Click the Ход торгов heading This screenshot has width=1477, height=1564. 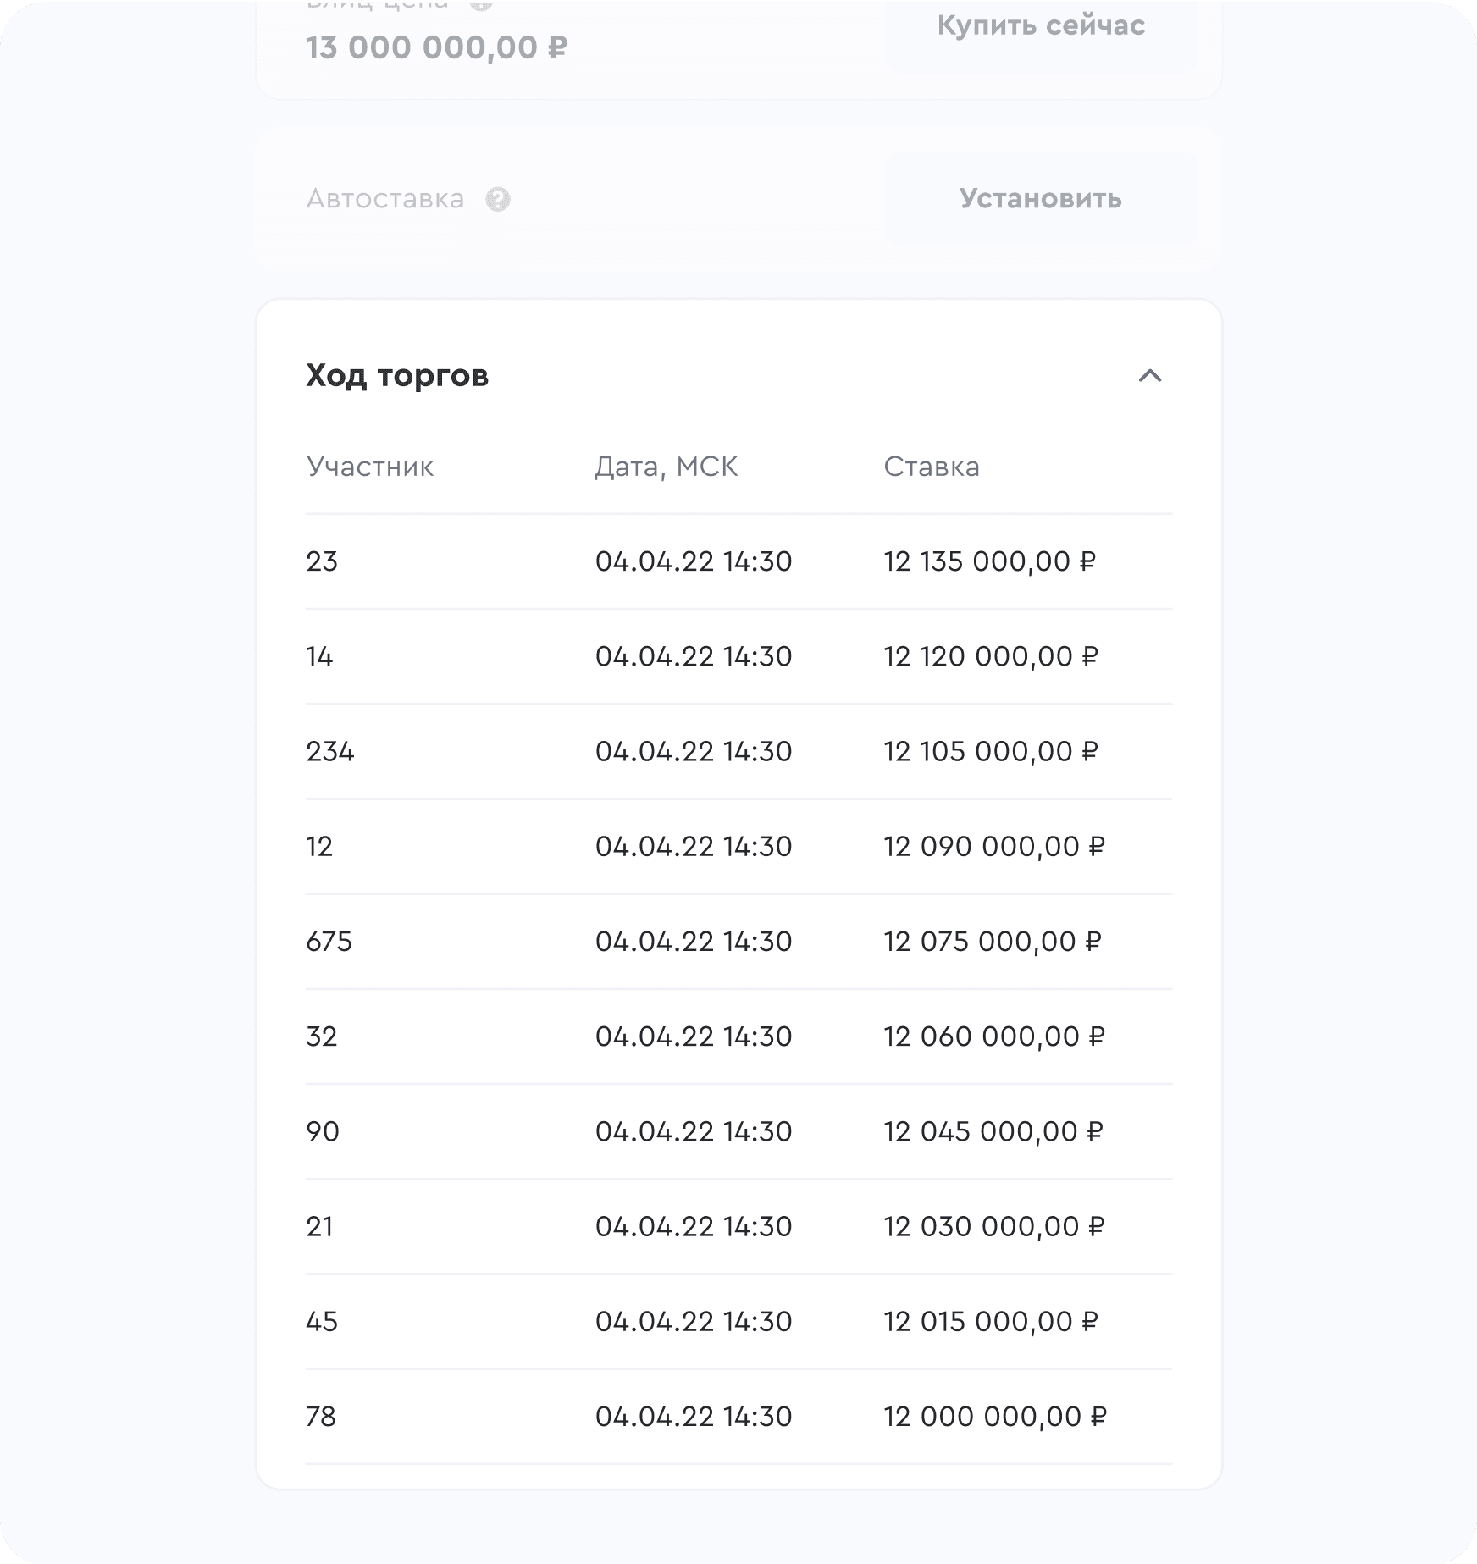pyautogui.click(x=397, y=375)
